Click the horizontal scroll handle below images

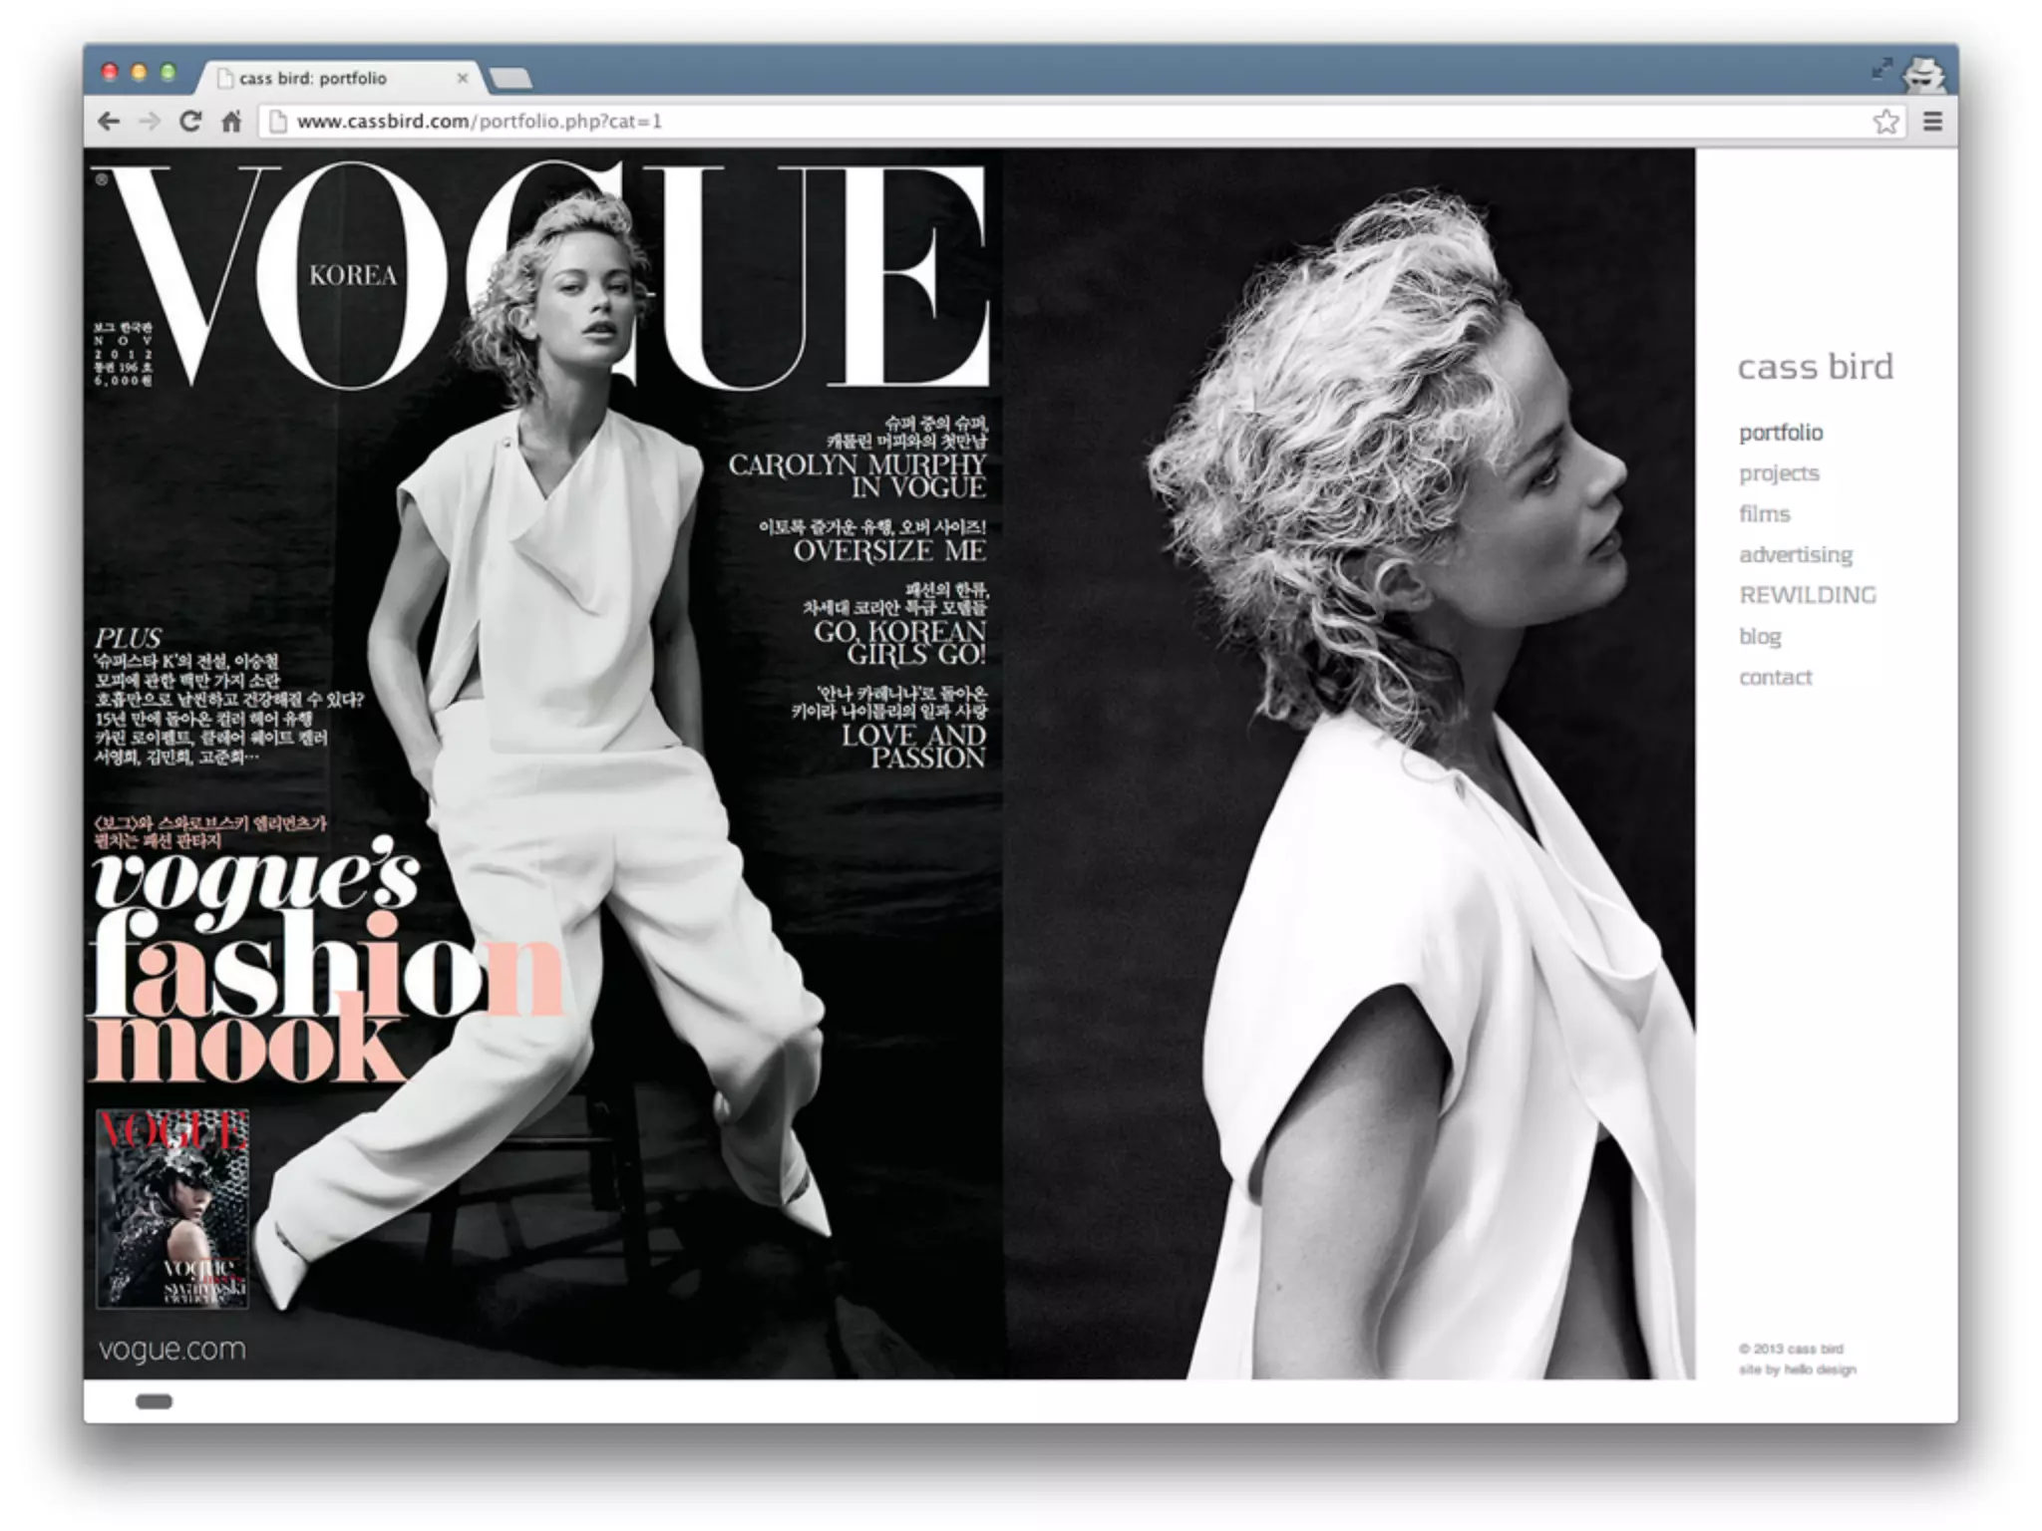click(x=154, y=1401)
